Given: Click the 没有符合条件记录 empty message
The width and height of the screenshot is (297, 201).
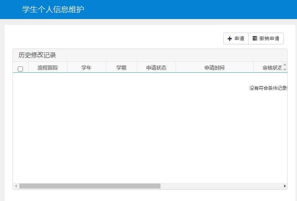Looking at the screenshot, I should pos(268,88).
